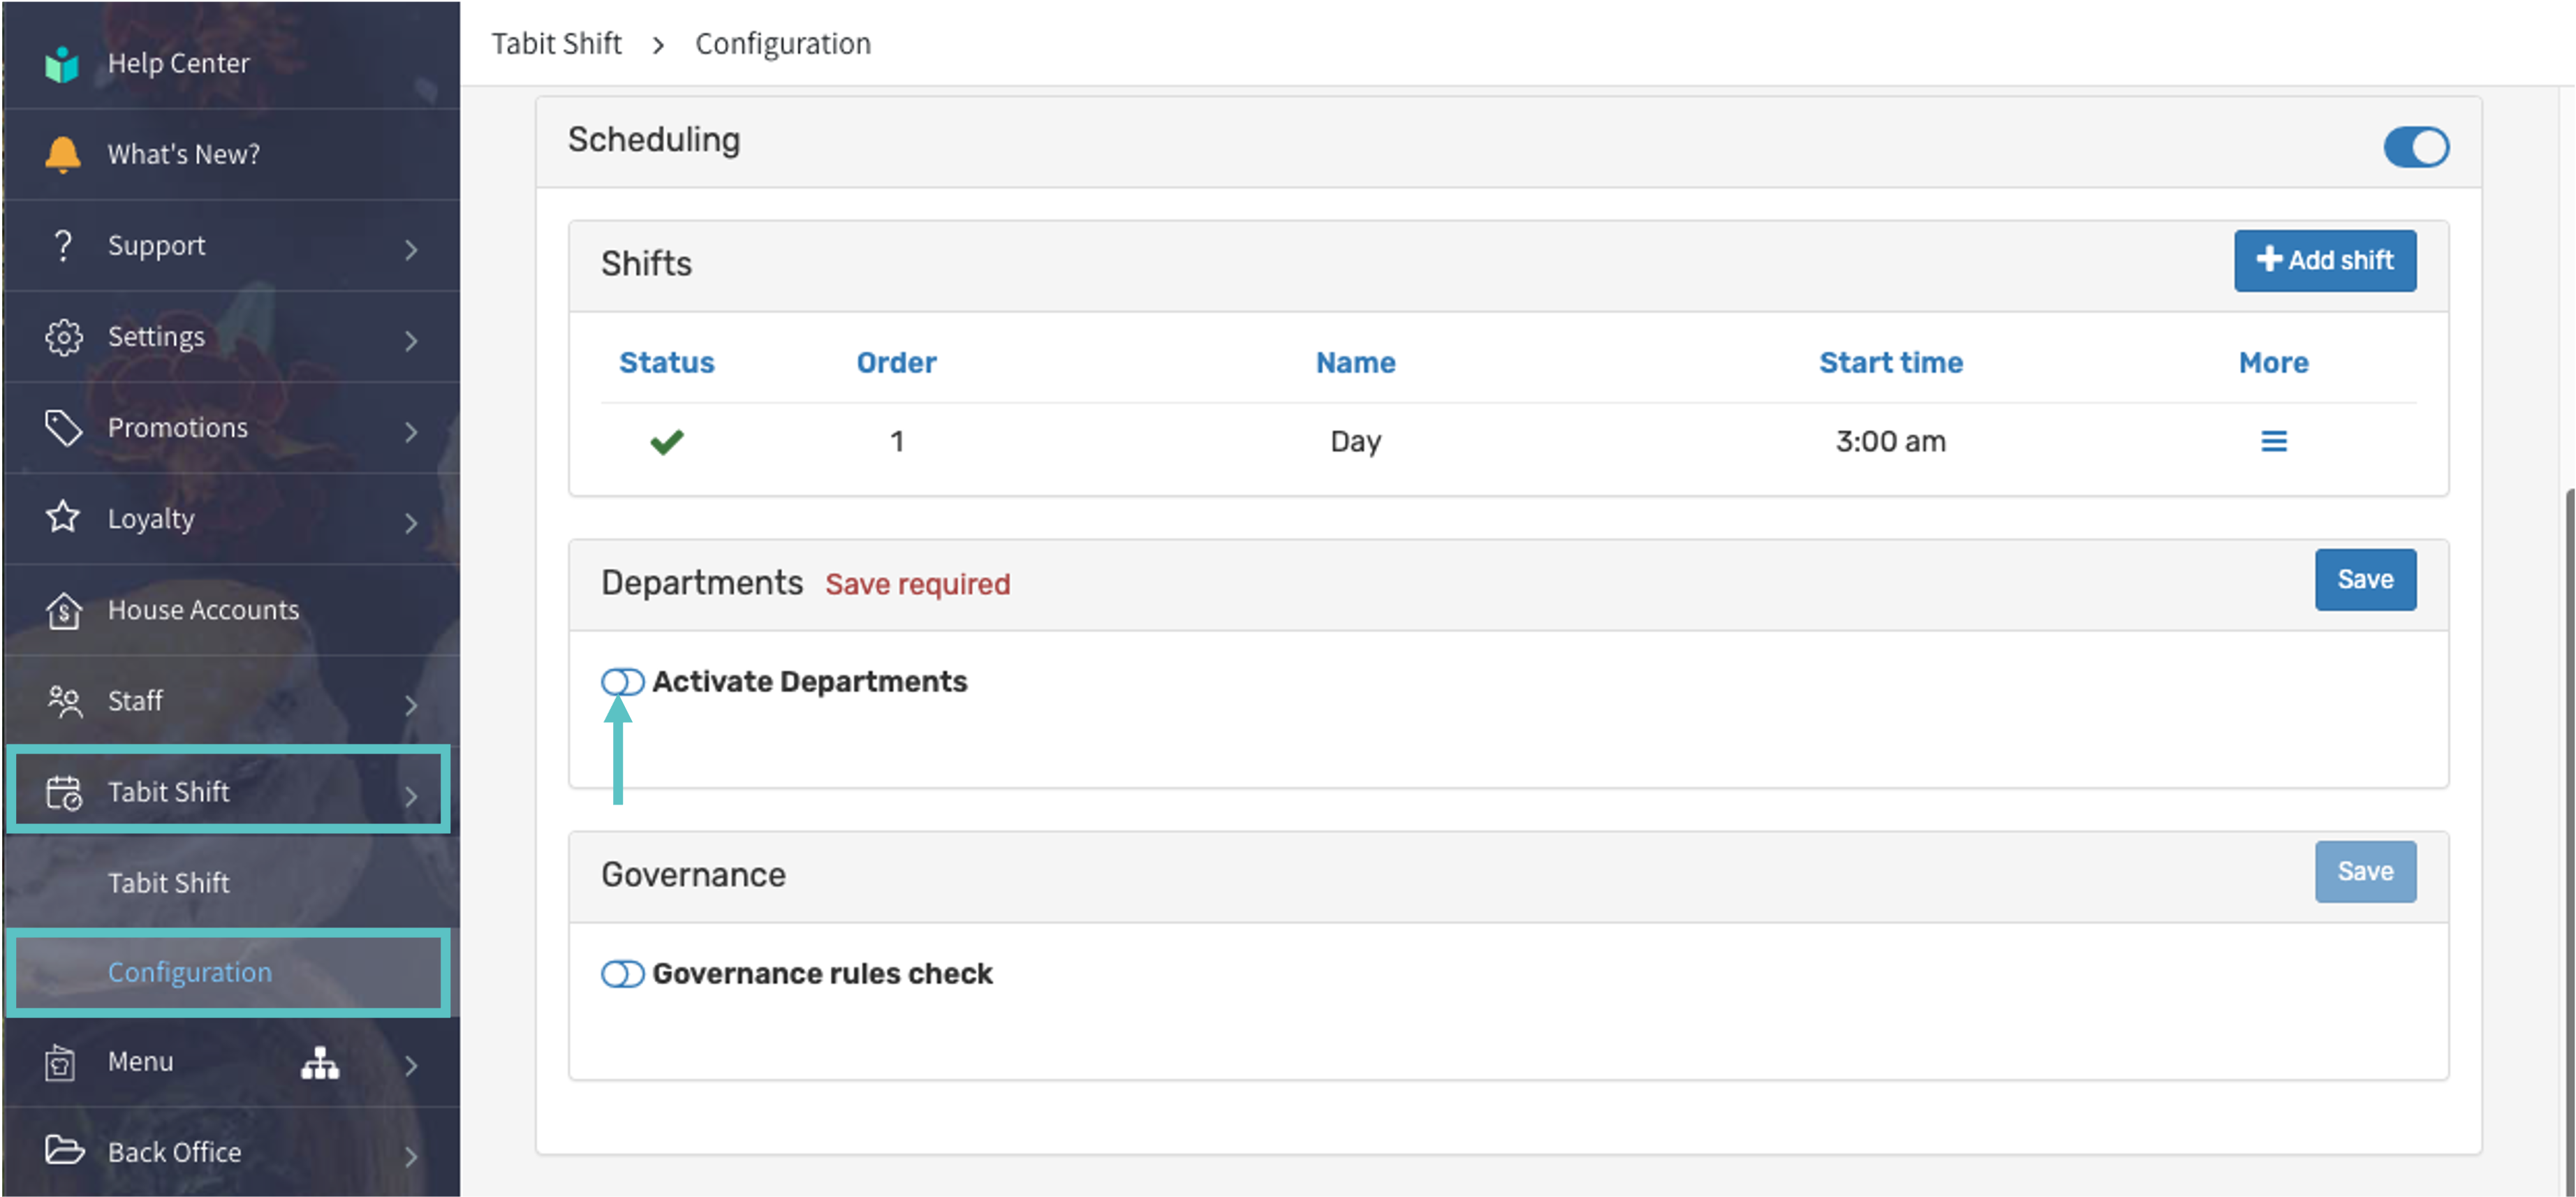Click Tabit Shift in the breadcrumb
This screenshot has width=2576, height=1197.
tap(556, 44)
